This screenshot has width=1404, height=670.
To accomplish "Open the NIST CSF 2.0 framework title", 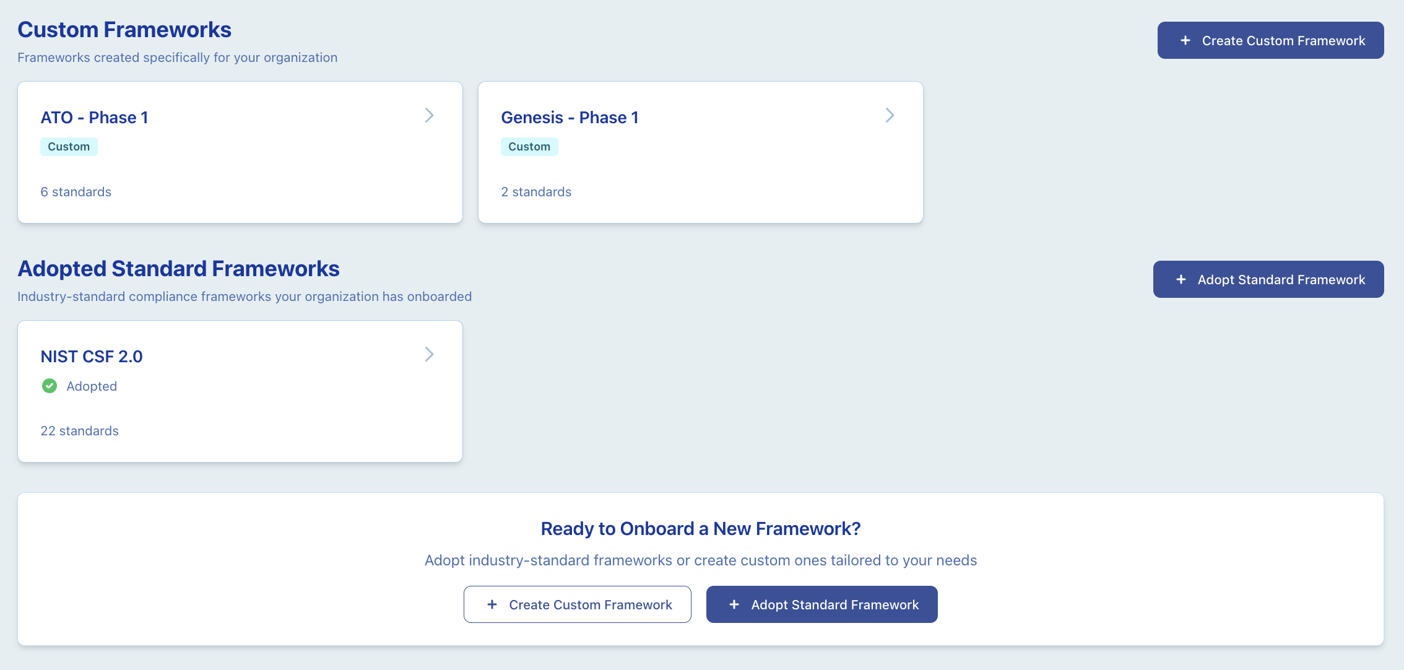I will pyautogui.click(x=92, y=357).
